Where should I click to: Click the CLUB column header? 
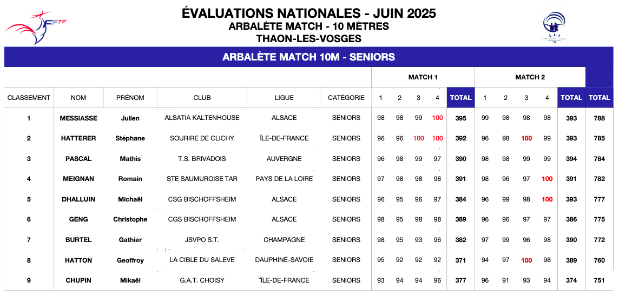202,97
